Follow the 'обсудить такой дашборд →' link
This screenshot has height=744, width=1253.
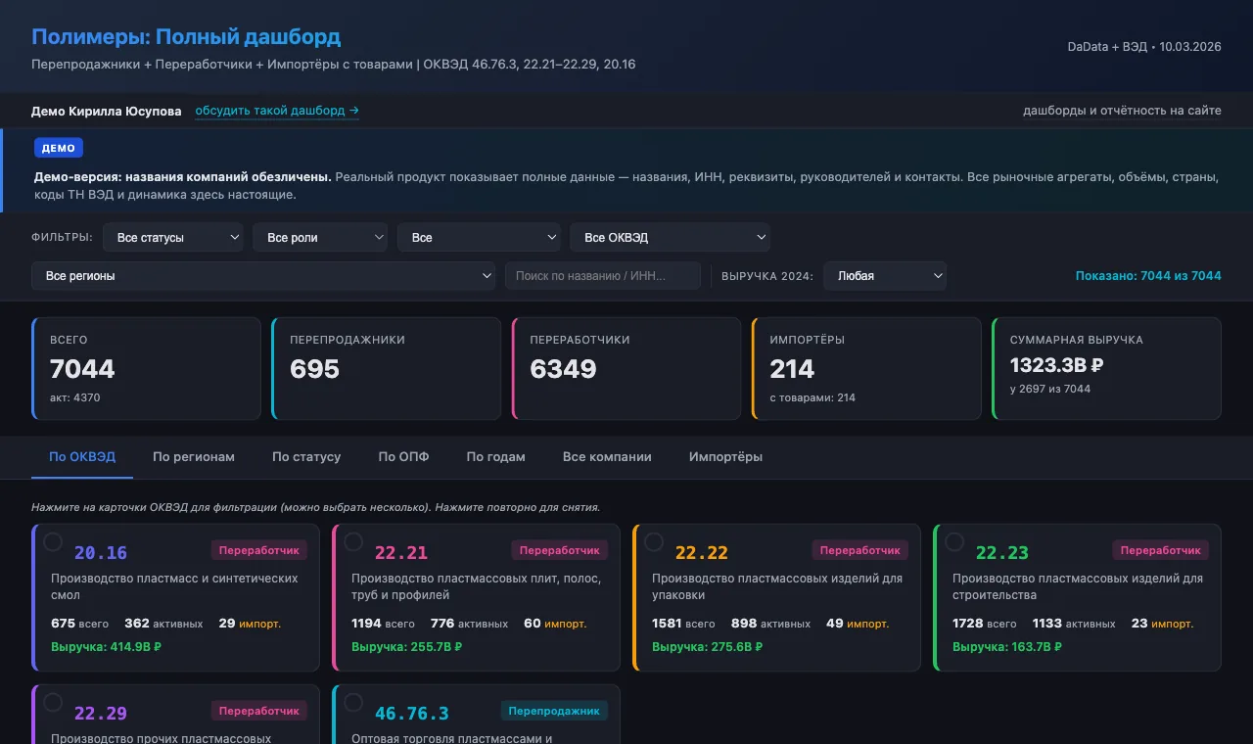coord(277,111)
